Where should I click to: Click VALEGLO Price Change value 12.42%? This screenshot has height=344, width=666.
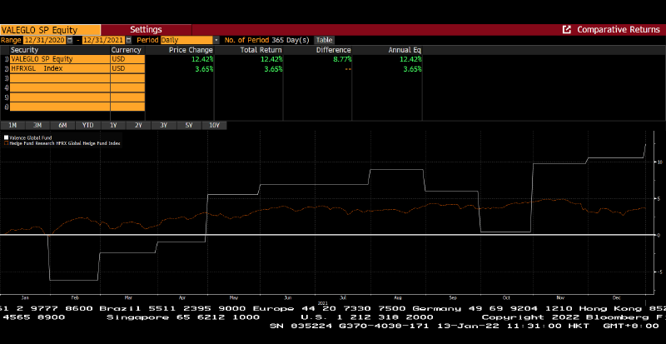pyautogui.click(x=202, y=59)
